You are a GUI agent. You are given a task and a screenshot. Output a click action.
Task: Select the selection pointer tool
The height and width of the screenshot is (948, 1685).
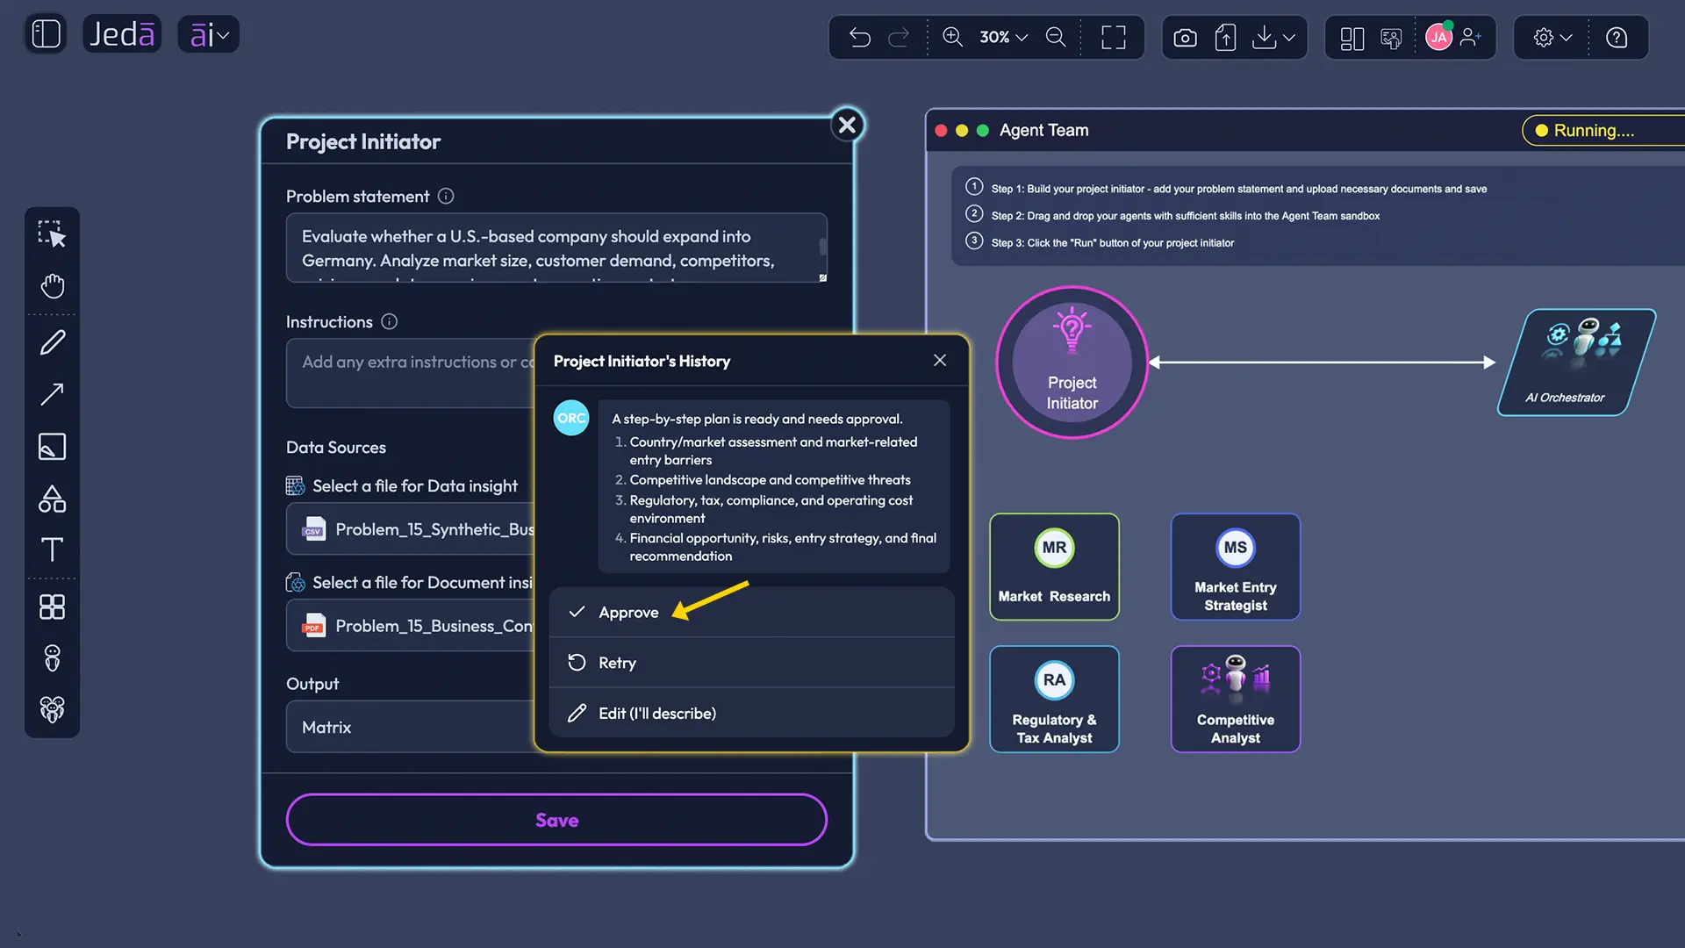click(52, 233)
